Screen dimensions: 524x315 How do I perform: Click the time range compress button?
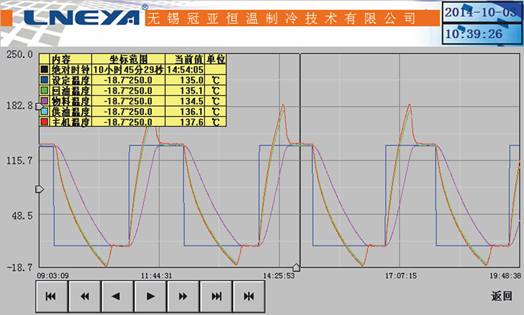click(x=249, y=296)
